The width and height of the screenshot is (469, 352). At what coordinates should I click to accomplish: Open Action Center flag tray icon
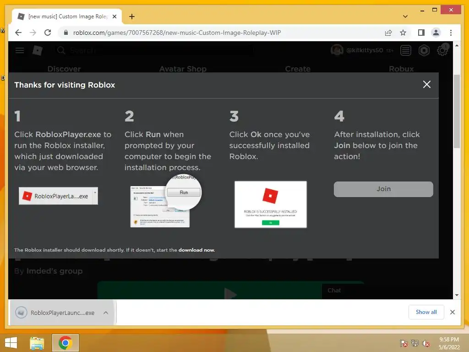pos(404,343)
